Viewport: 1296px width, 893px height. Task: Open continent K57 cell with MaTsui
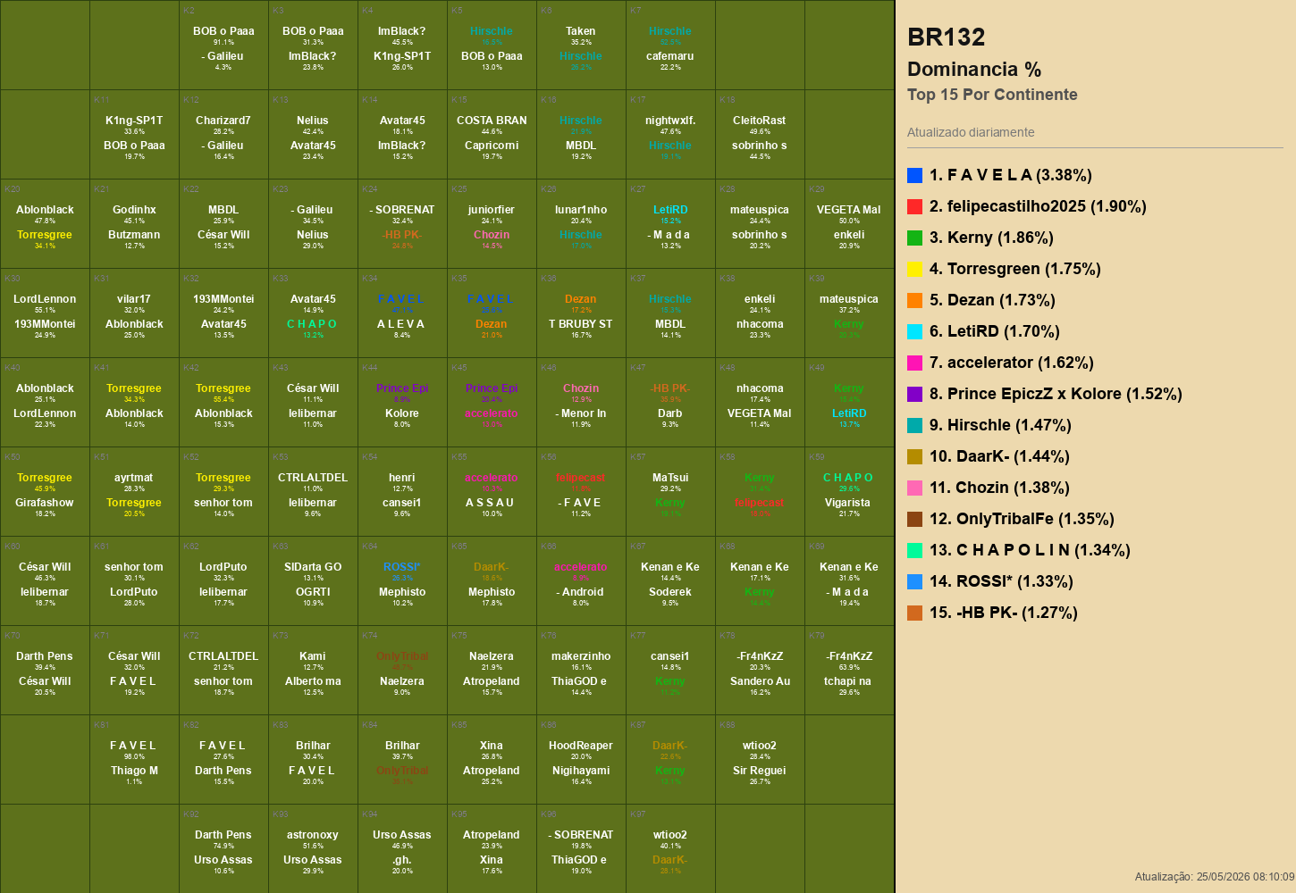(670, 491)
